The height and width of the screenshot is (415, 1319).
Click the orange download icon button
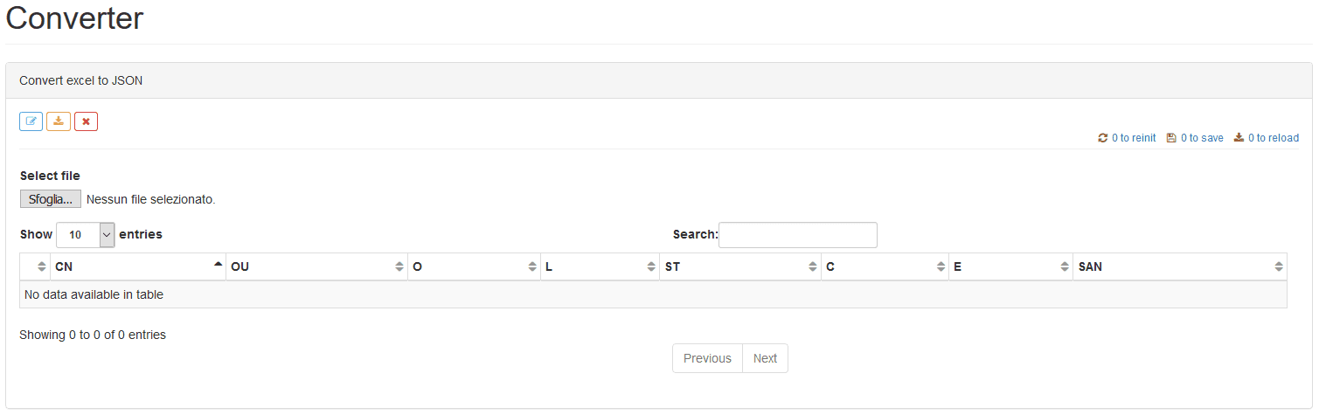[59, 121]
